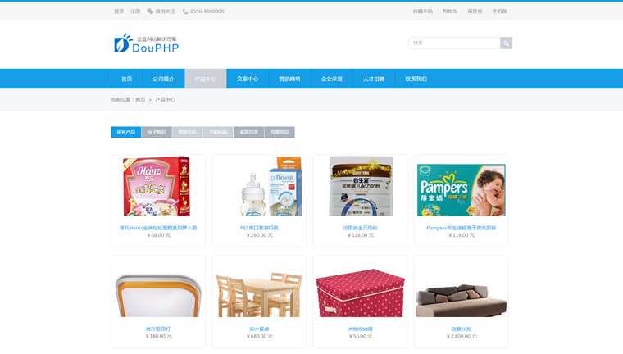Focus the 搜索 search input field
Screen dimensions: 623x354
(x=454, y=43)
